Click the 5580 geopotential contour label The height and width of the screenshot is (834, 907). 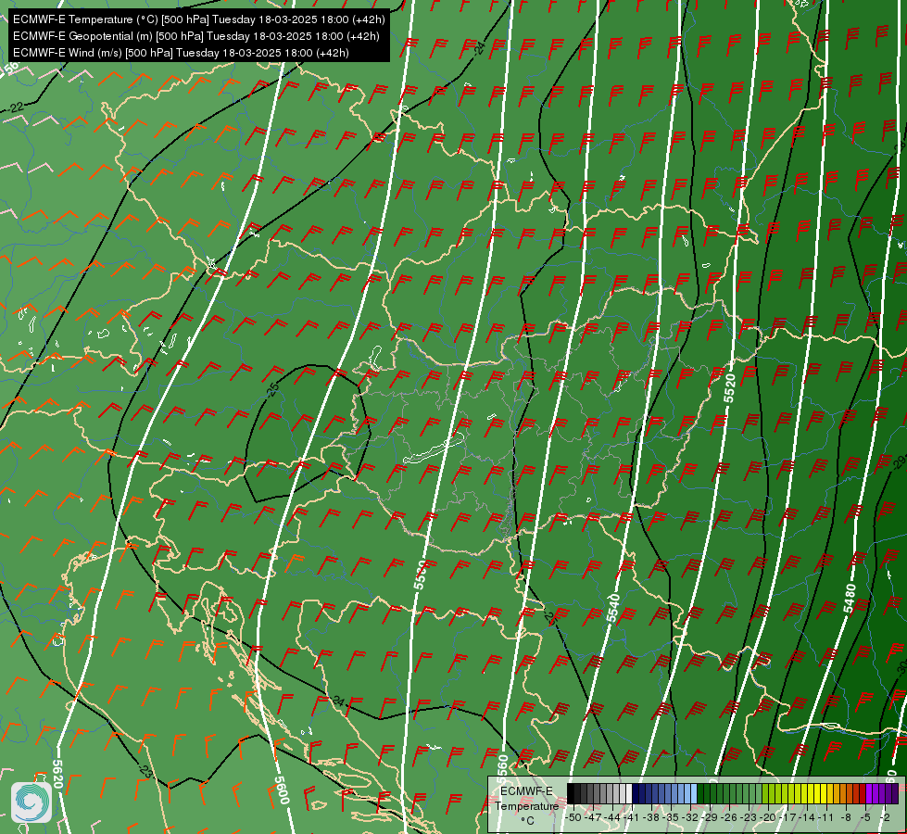(421, 575)
